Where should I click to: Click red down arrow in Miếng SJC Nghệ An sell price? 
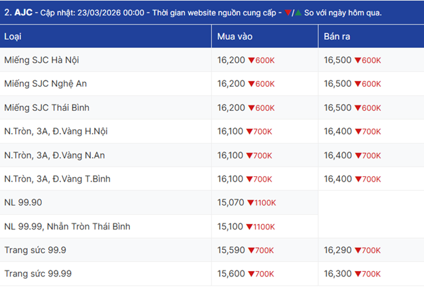pos(358,84)
